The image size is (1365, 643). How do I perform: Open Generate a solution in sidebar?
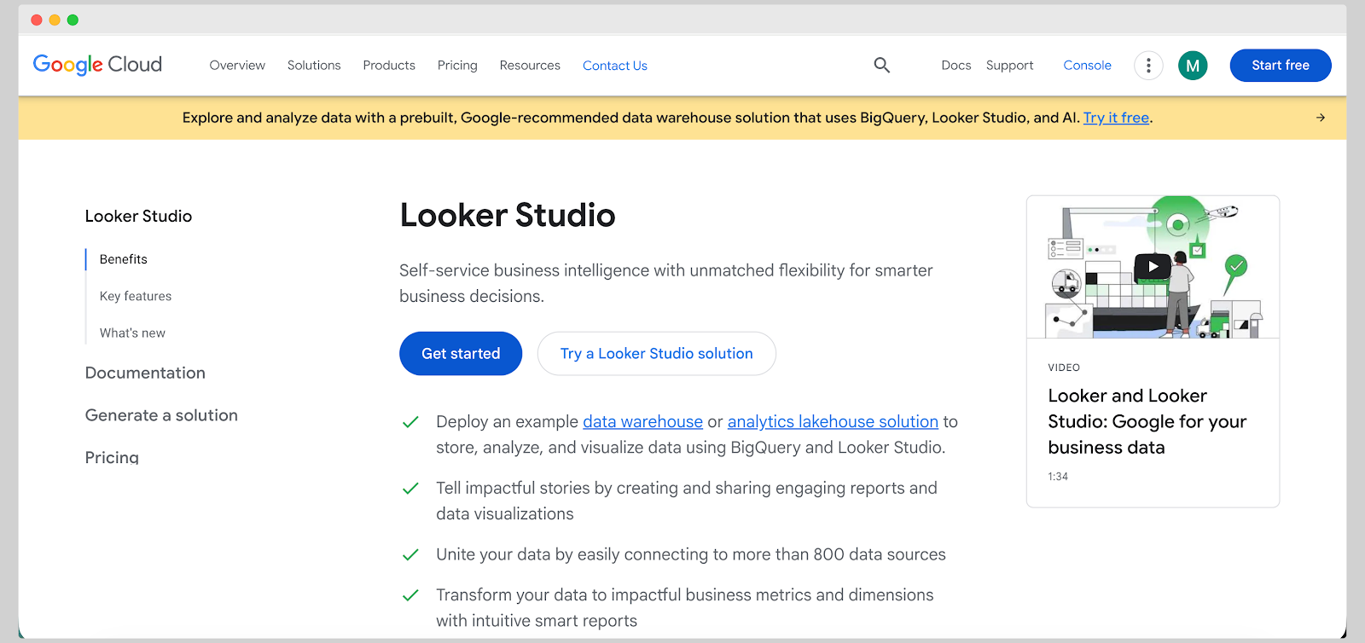[x=161, y=415]
